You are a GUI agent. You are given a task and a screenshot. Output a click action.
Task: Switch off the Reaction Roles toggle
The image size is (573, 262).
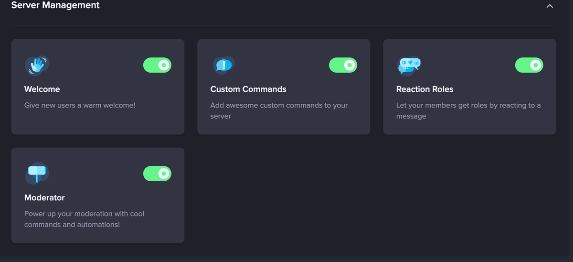[529, 65]
